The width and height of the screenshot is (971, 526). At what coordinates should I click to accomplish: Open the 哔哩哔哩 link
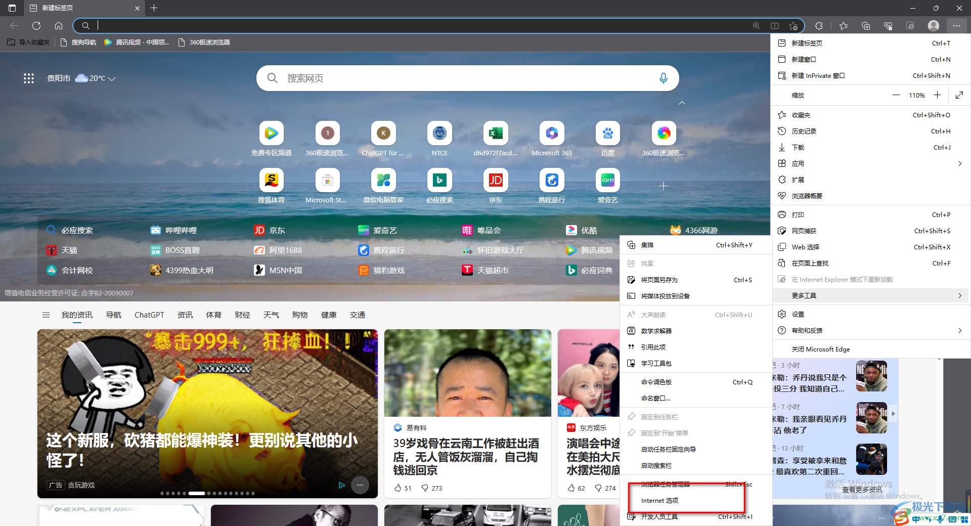173,230
